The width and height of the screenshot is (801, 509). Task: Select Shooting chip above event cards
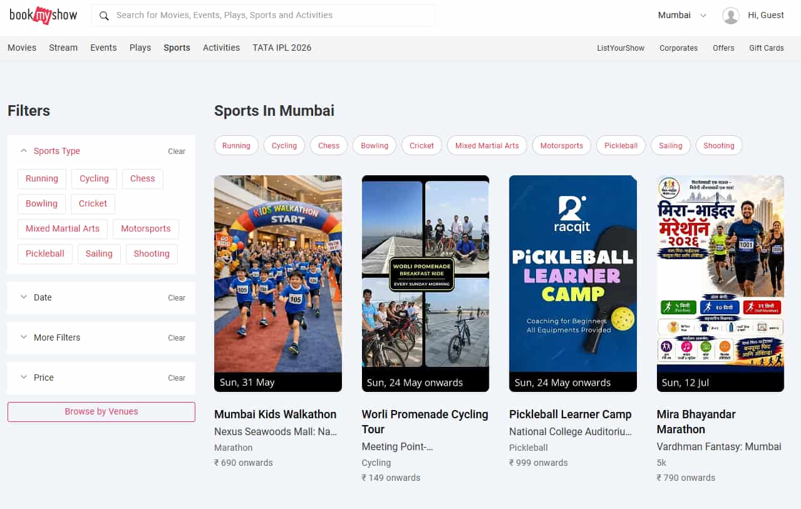(719, 145)
